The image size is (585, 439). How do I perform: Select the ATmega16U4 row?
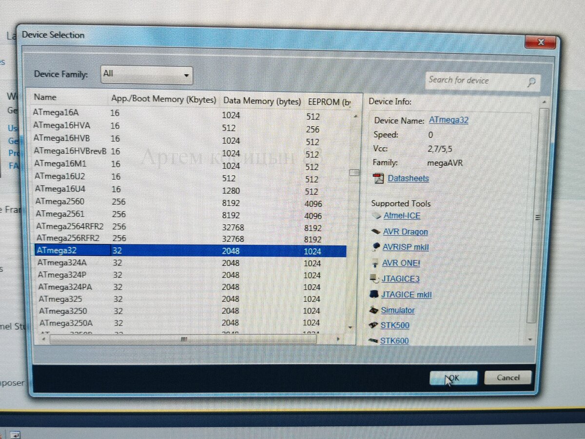pos(190,190)
